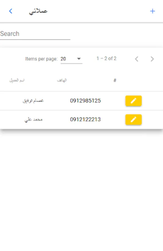Image resolution: width=163 pixels, height=251 pixels.
Task: Click the phone column header
Action: tap(62, 80)
